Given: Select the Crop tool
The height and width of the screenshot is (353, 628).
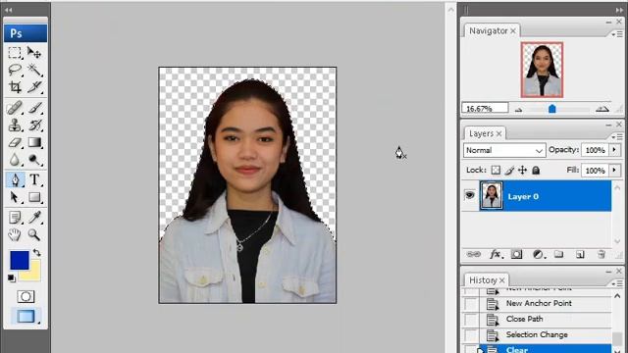Looking at the screenshot, I should [x=15, y=87].
